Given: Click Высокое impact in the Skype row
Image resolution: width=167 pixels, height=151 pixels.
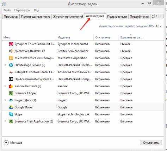Looking at the screenshot, I should click(x=126, y=114).
